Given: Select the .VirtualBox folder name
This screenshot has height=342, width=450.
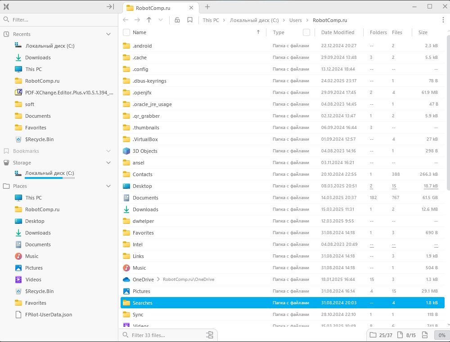Looking at the screenshot, I should tap(145, 139).
